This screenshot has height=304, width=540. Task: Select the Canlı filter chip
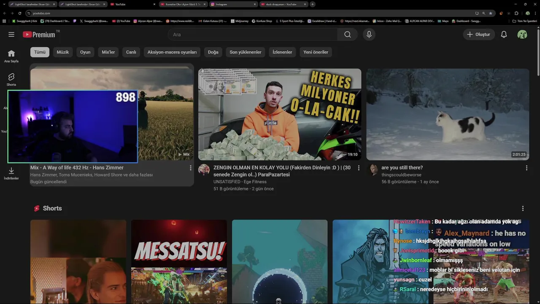pyautogui.click(x=131, y=52)
